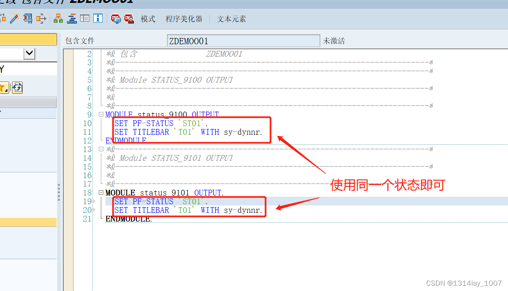Toggle the breakpoint marker on line 19

(x=94, y=201)
